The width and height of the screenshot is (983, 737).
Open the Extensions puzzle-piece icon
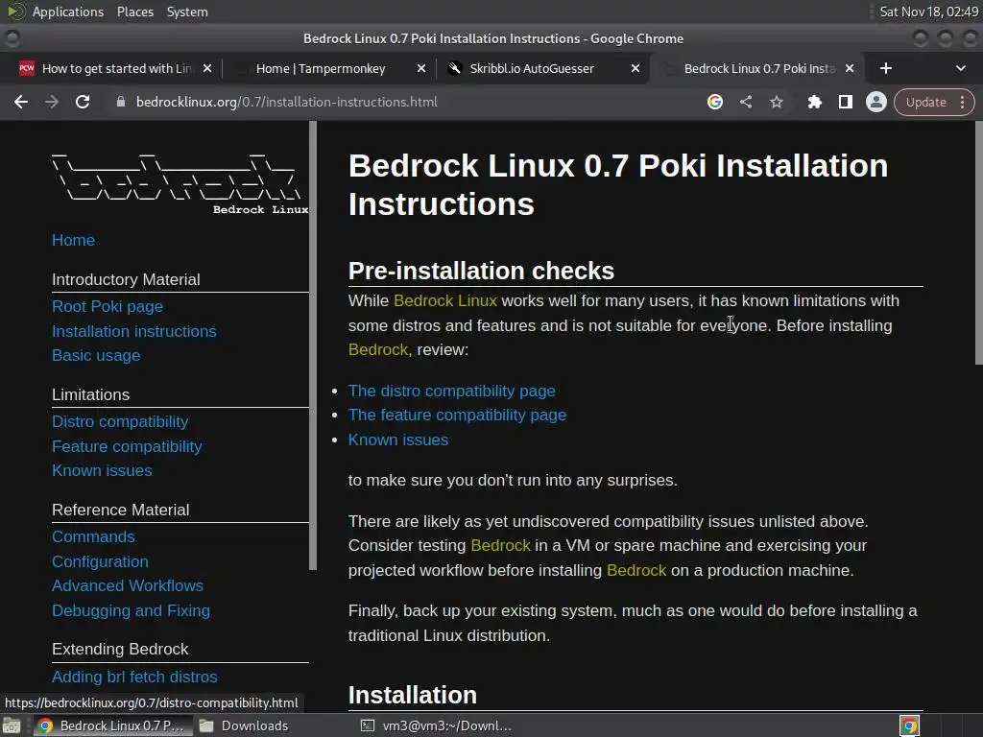tap(815, 102)
